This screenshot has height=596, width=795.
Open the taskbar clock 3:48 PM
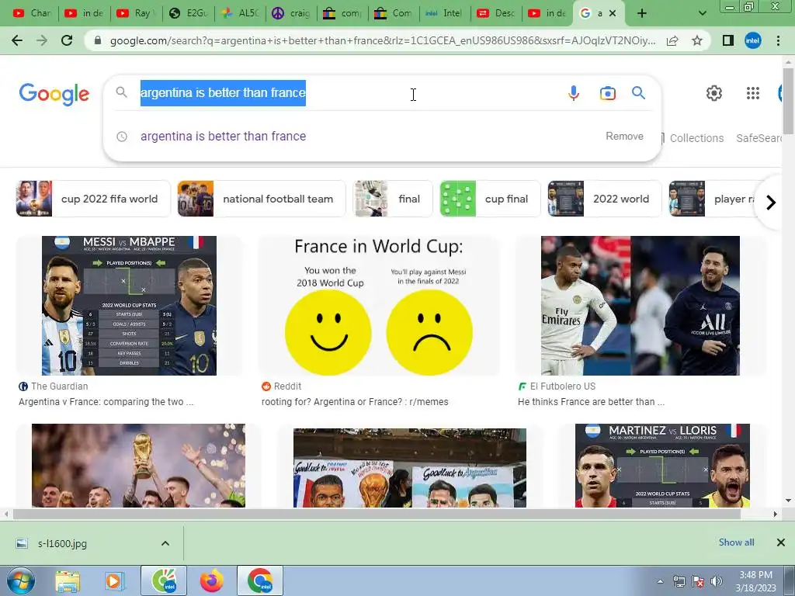pyautogui.click(x=755, y=580)
